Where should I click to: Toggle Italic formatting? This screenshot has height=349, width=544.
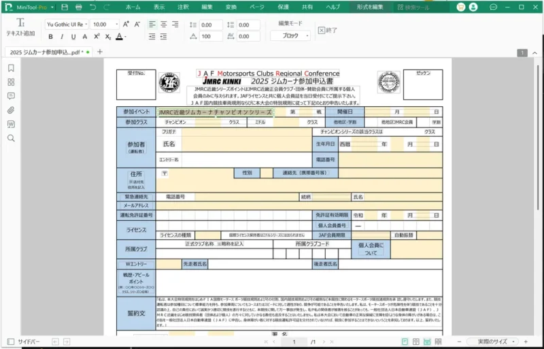tap(62, 37)
